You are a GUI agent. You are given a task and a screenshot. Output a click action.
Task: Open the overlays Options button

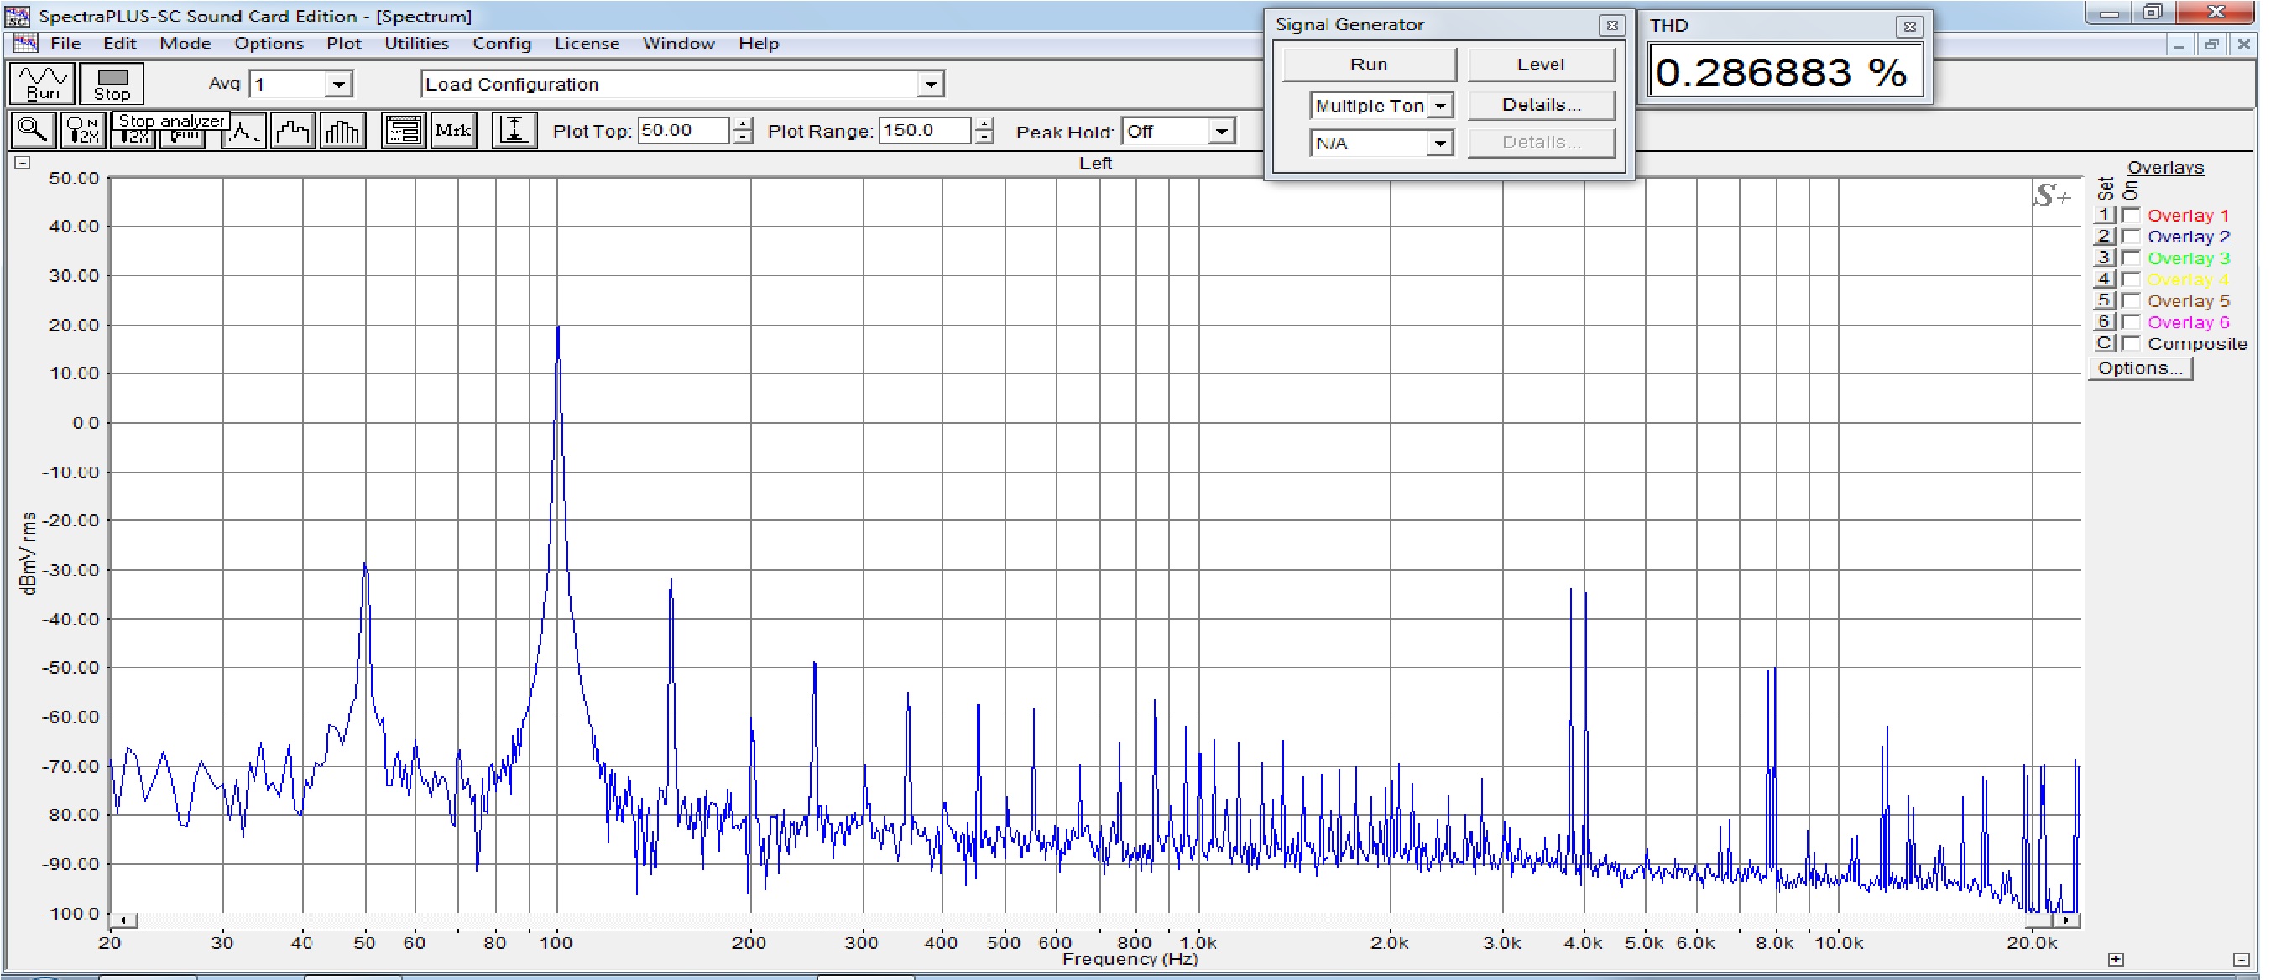(x=2139, y=368)
